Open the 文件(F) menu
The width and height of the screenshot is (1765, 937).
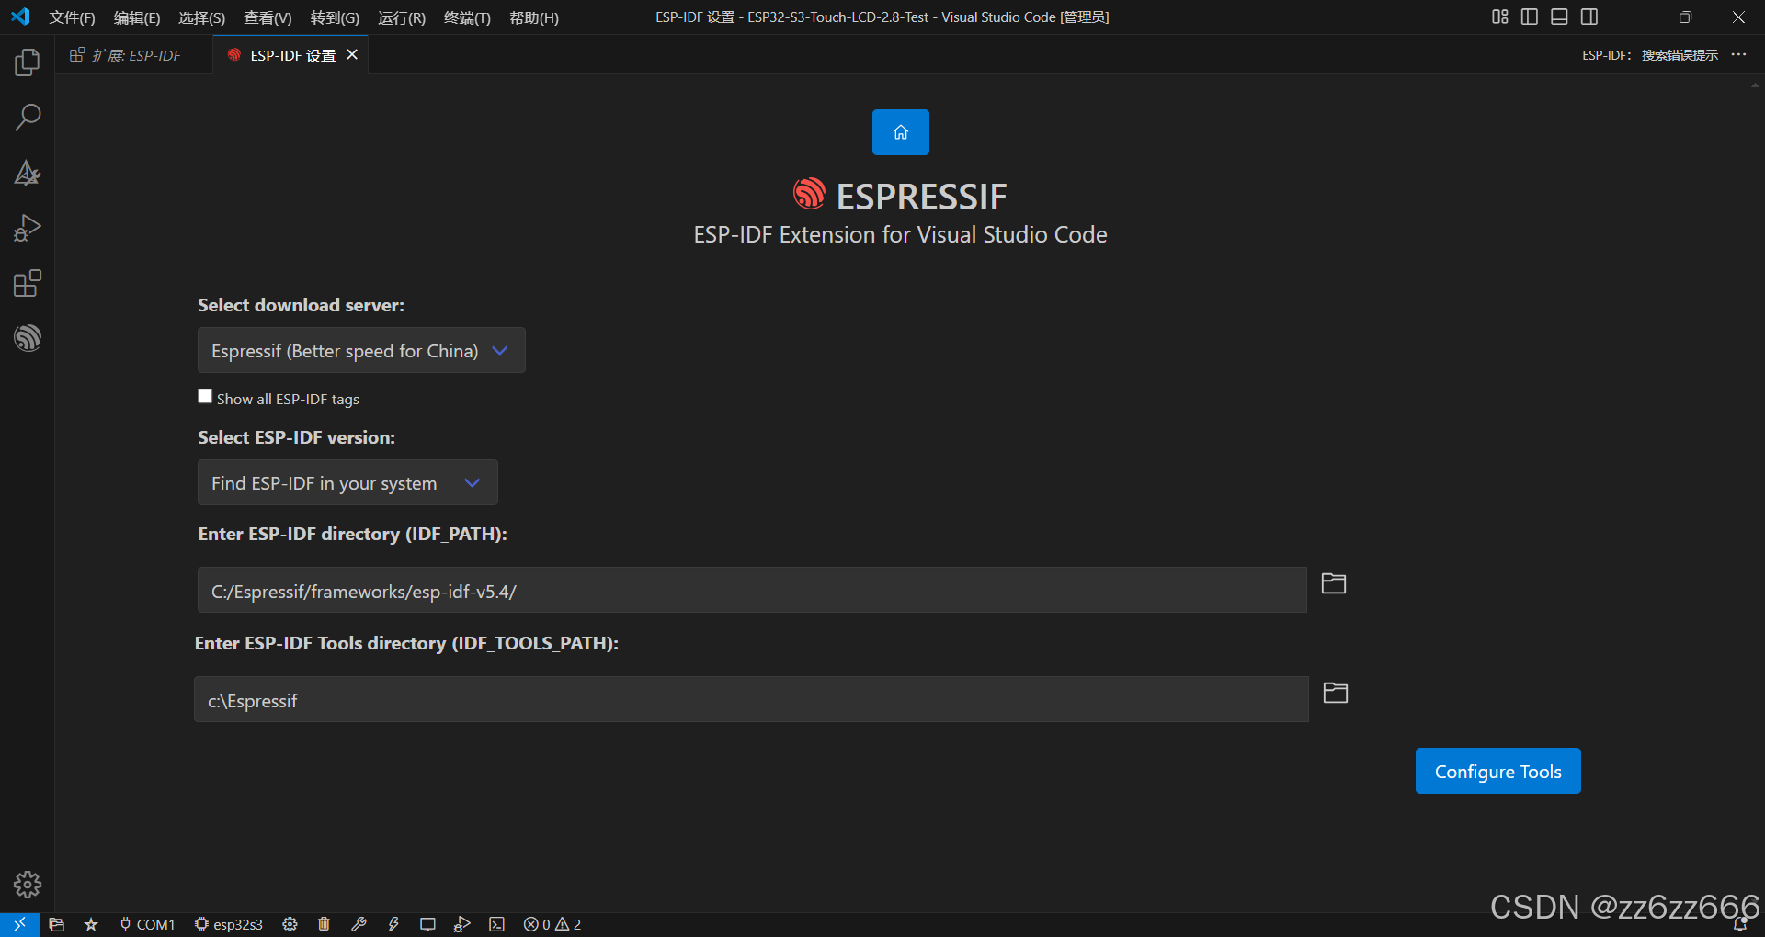(x=72, y=17)
